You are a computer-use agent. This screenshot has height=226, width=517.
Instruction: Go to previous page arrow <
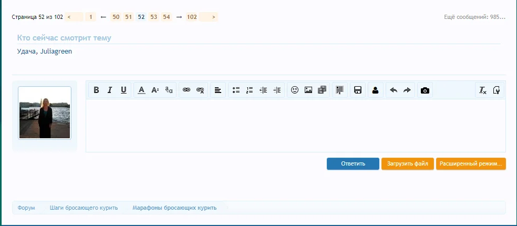coord(74,17)
